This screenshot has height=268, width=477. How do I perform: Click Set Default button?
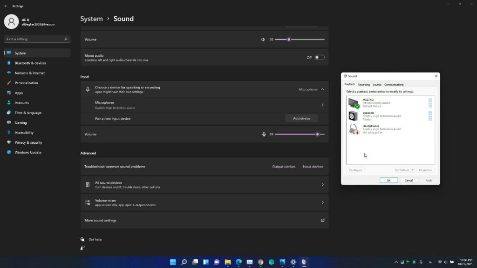[402, 170]
